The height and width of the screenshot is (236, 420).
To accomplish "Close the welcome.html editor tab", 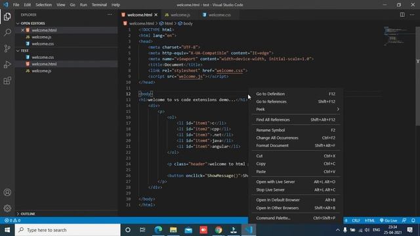I will click(156, 14).
